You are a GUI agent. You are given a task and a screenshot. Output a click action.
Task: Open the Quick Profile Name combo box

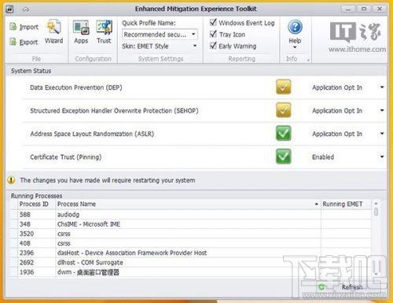click(160, 35)
